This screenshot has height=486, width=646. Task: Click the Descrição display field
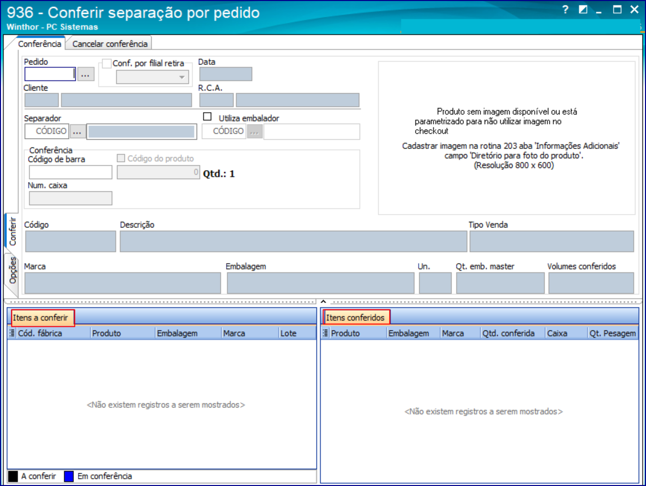pos(293,242)
